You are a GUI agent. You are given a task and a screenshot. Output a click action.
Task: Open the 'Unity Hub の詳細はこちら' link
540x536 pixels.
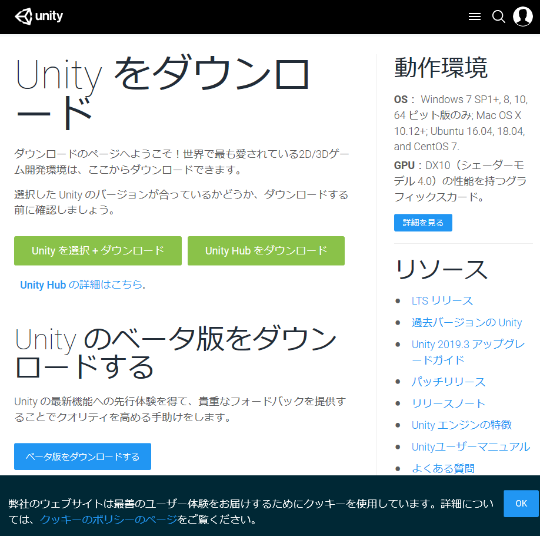[82, 285]
